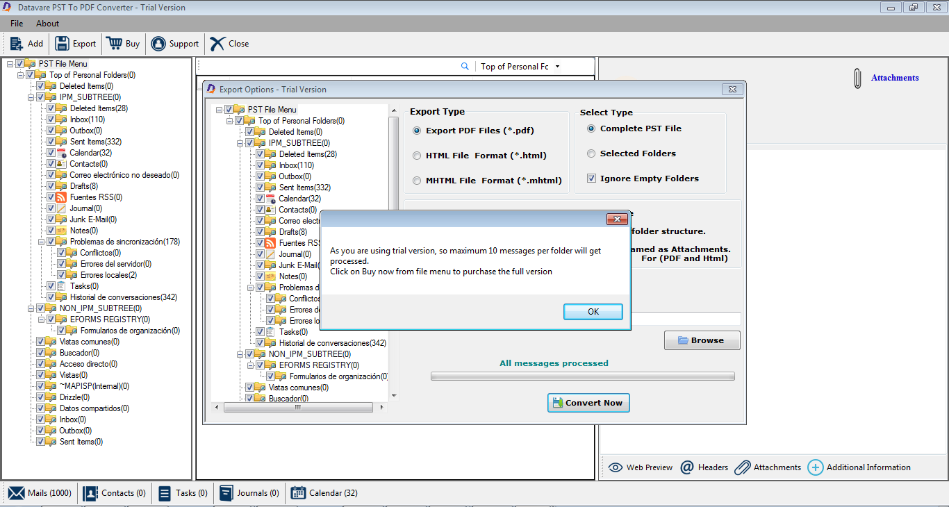Uncheck Junk E-Mail(0) in left tree
The width and height of the screenshot is (949, 507).
coord(51,219)
